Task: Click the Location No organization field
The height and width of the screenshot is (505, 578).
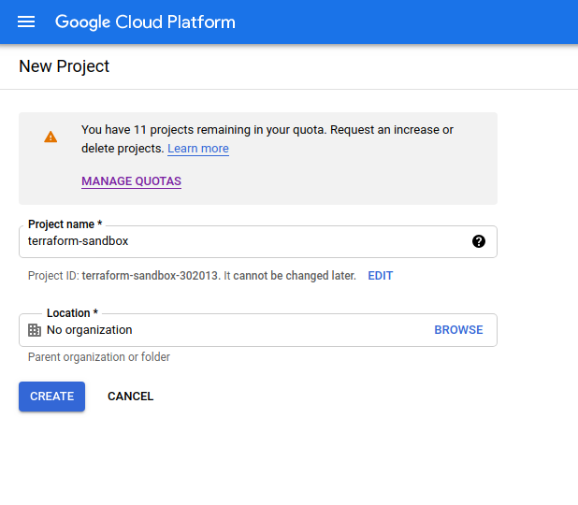Action: 258,330
